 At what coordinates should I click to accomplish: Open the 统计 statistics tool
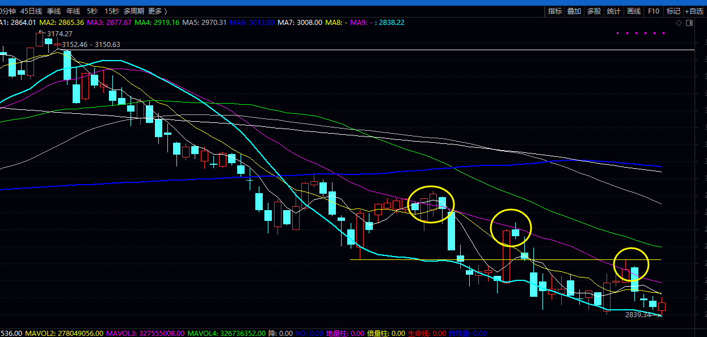613,11
